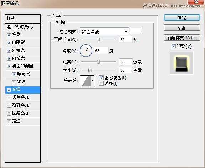Screen dimensions: 205x168
Task: Click the white satin color swatch
Action: (x=135, y=31)
